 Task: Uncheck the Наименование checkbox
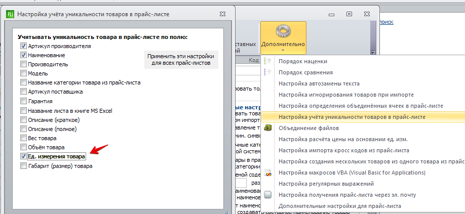coord(23,55)
